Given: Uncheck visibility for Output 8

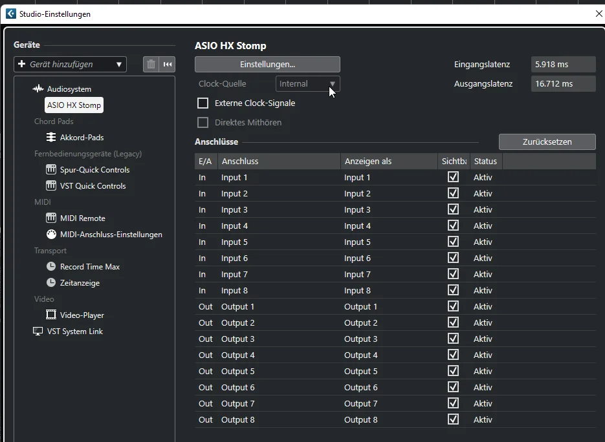Looking at the screenshot, I should pos(454,419).
